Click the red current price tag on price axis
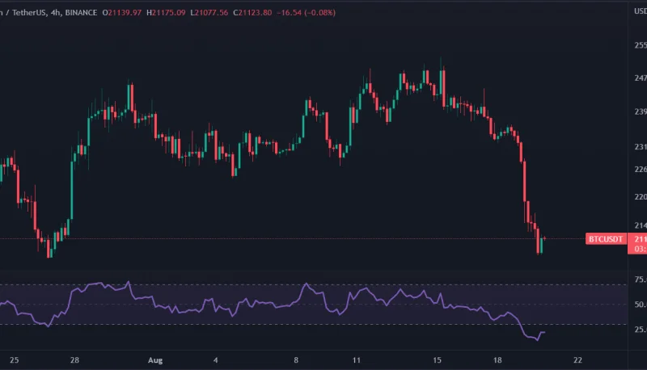This screenshot has width=647, height=370. click(x=639, y=239)
